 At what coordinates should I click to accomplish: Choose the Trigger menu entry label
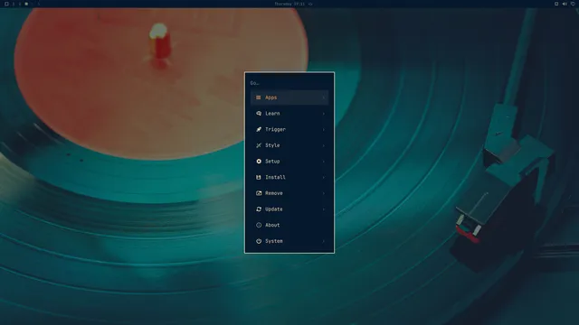point(275,129)
